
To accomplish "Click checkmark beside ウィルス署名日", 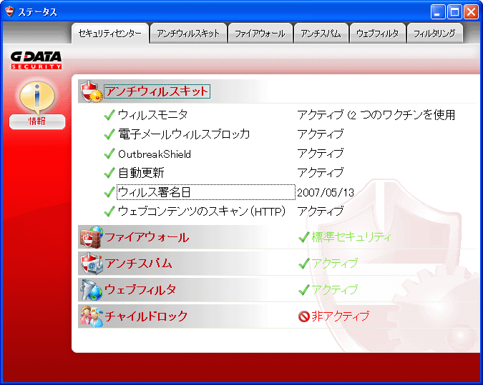I will point(109,192).
